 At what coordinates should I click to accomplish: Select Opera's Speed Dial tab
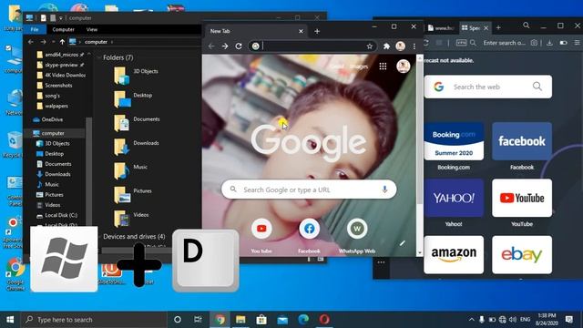pos(475,28)
